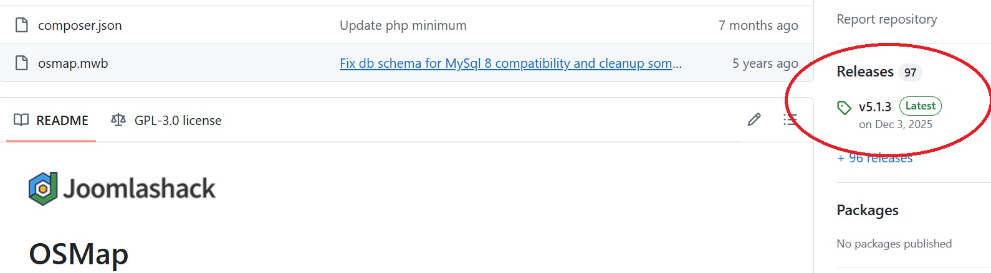Click the README book icon
Image resolution: width=991 pixels, height=273 pixels.
(x=21, y=120)
